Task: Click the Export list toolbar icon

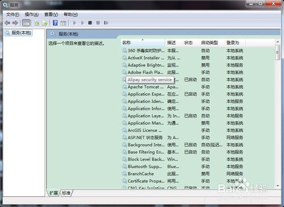Action: [x=45, y=23]
